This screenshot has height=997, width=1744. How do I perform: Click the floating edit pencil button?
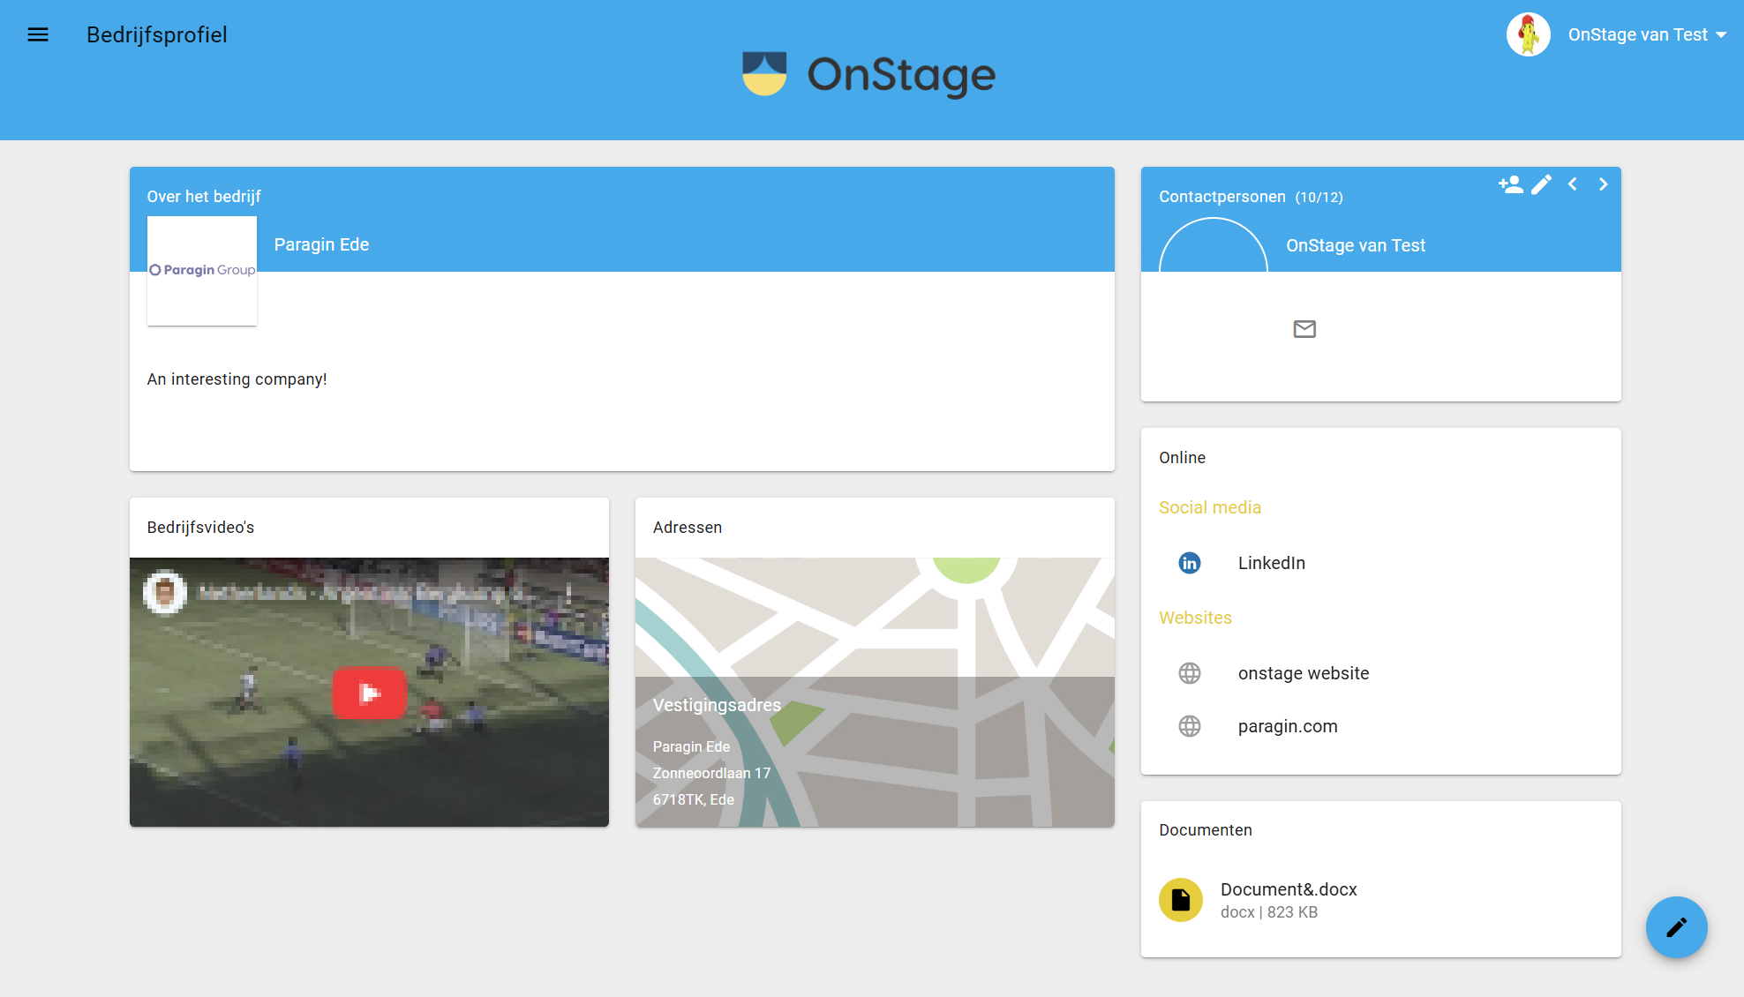pos(1676,927)
